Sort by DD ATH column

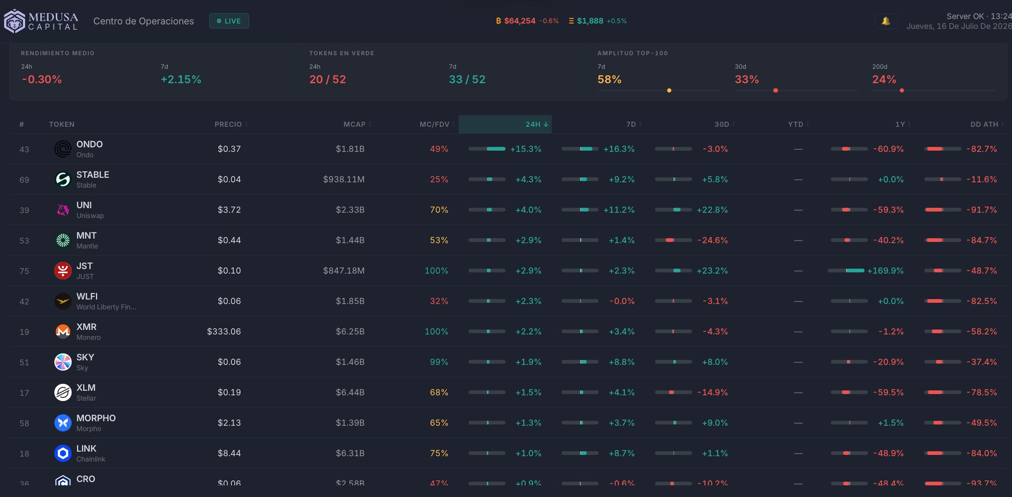coord(987,124)
